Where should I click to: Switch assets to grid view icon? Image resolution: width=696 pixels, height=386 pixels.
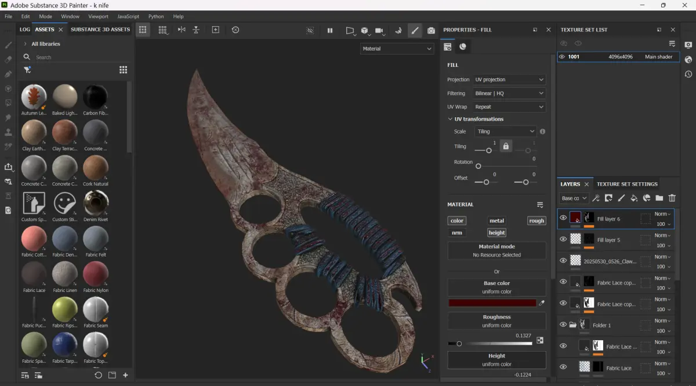point(123,70)
